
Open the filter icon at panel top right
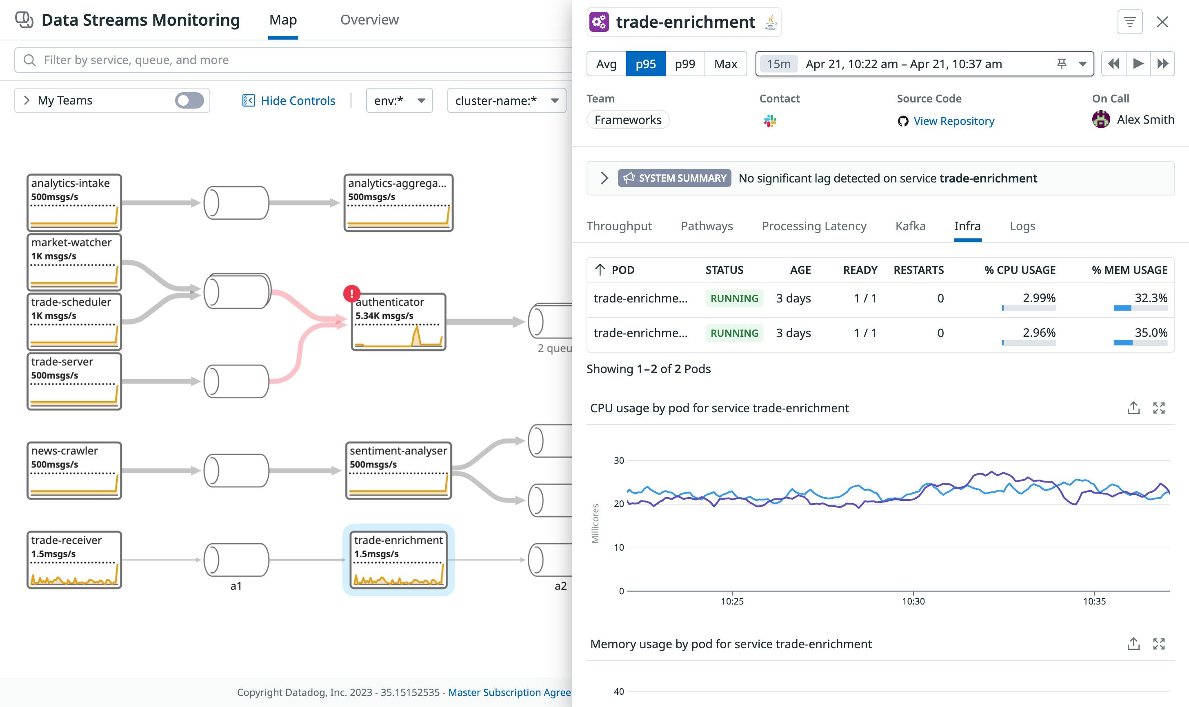point(1131,22)
